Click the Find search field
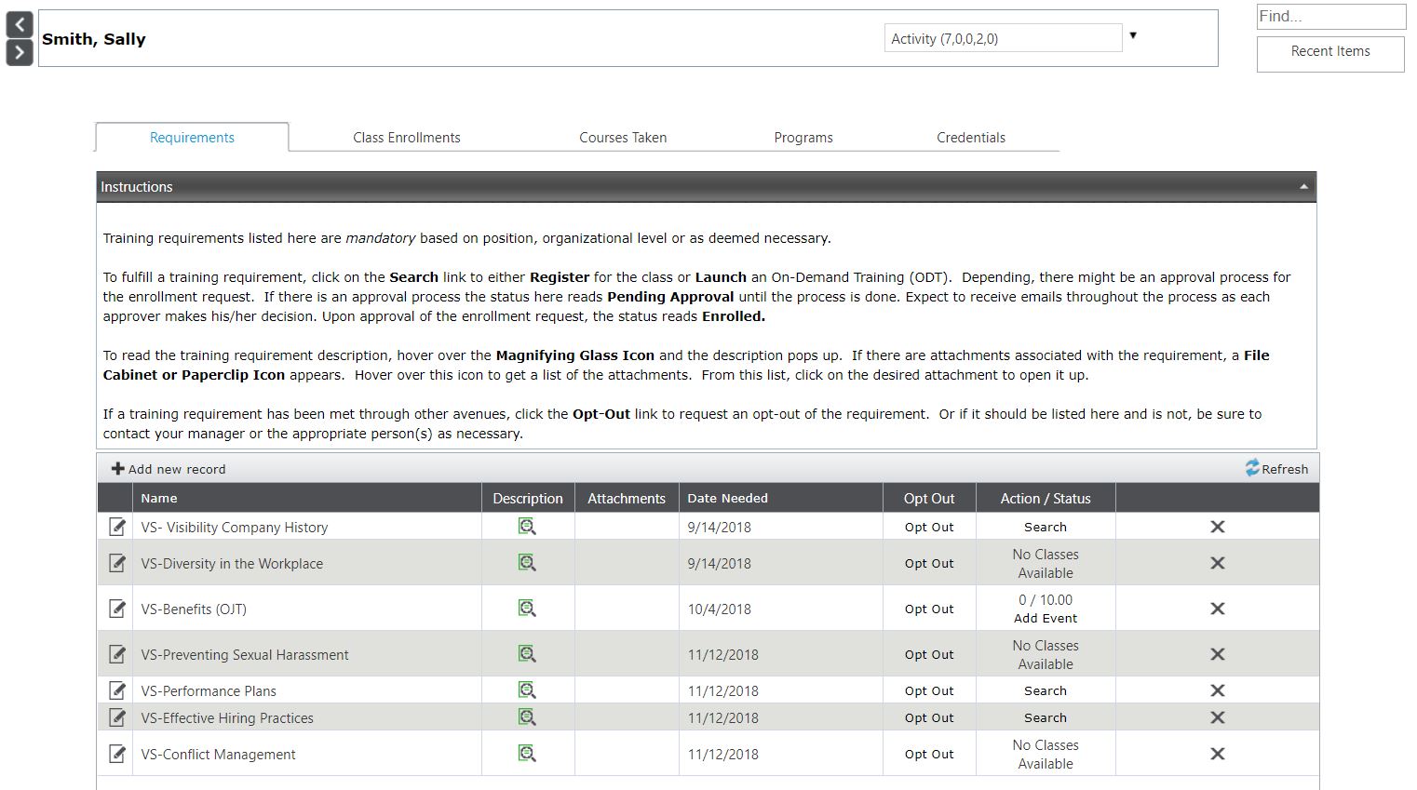 pyautogui.click(x=1329, y=17)
